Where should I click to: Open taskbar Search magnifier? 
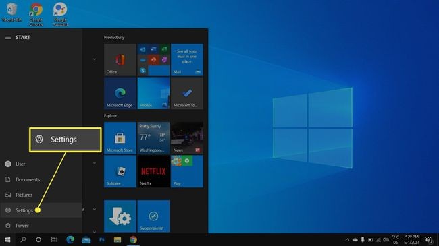tap(23, 239)
